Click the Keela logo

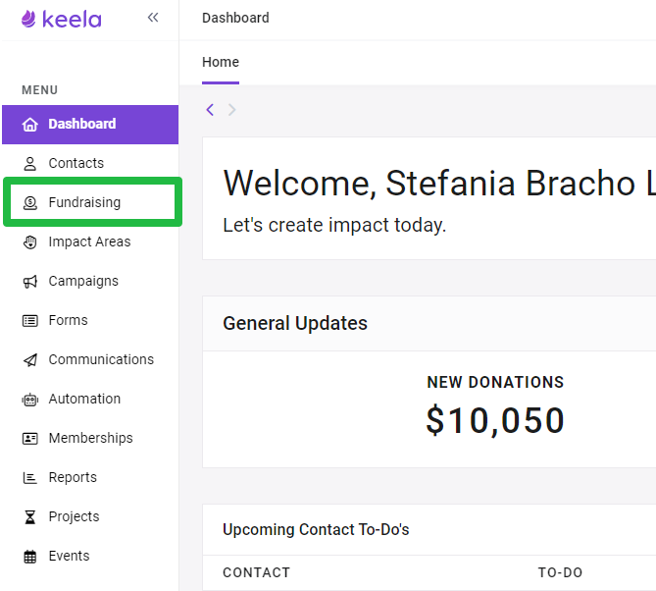point(61,20)
